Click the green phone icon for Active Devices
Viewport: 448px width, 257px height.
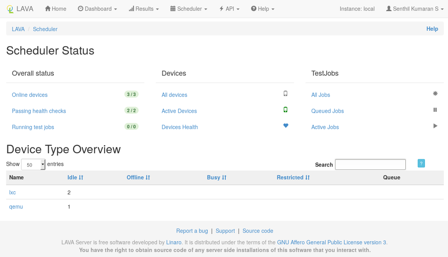[285, 110]
